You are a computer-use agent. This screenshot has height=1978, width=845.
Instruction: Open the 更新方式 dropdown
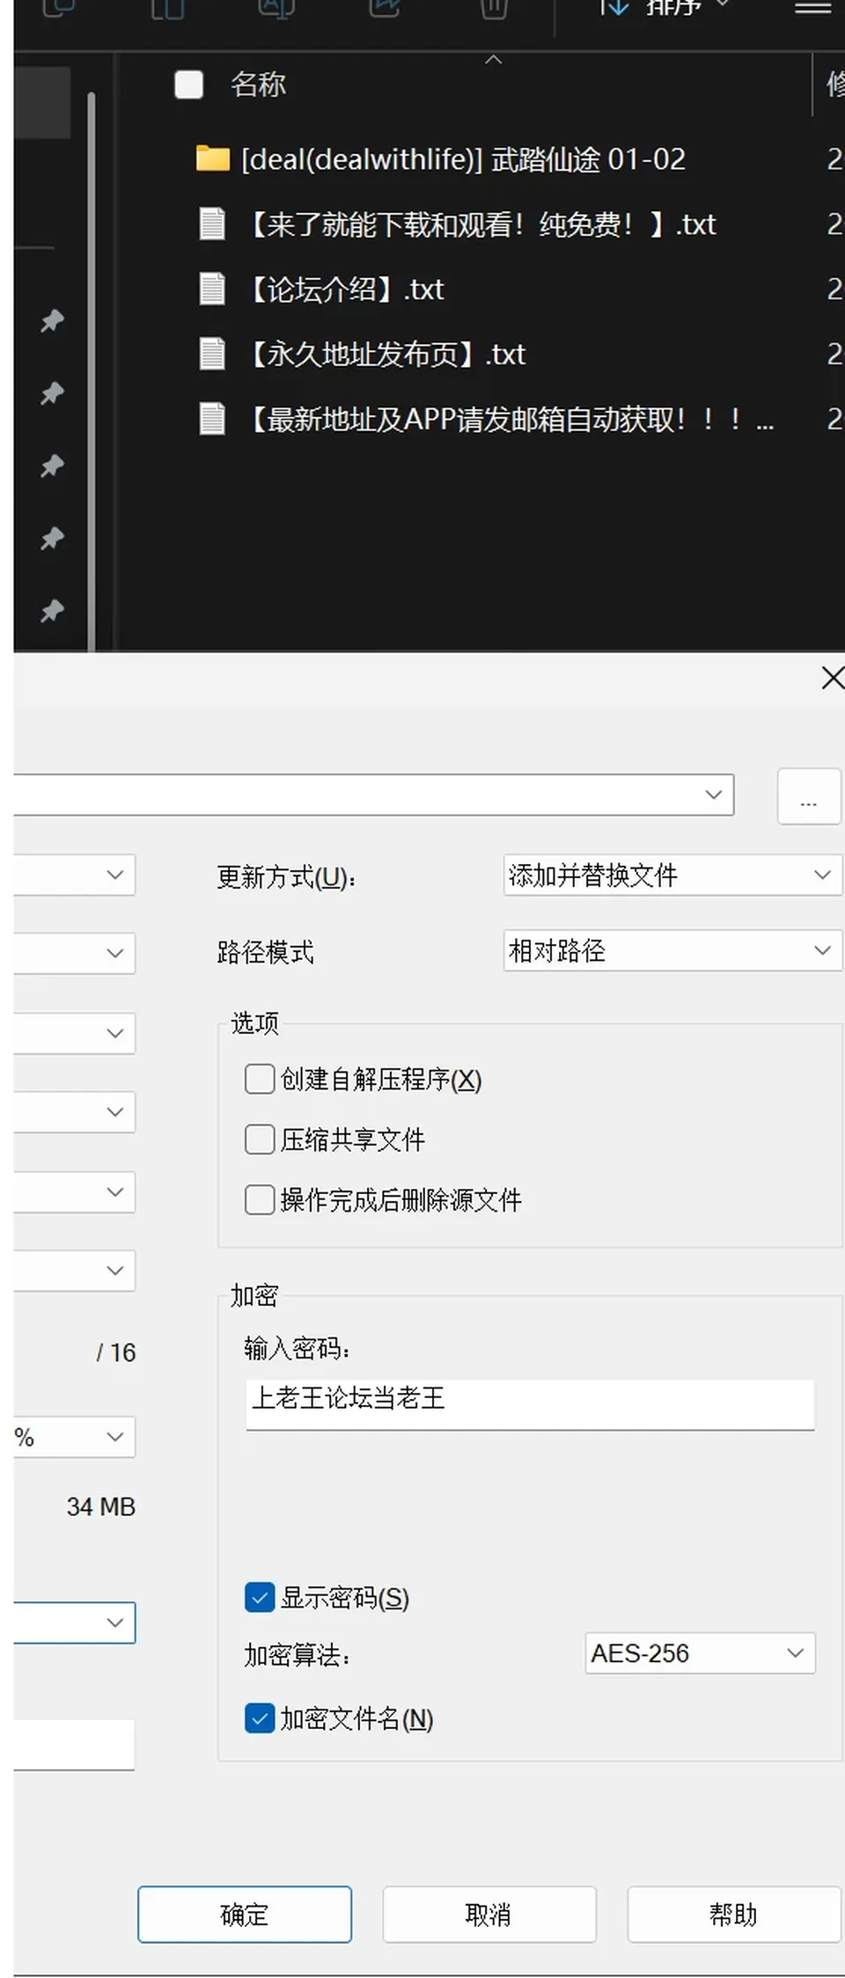[x=672, y=875]
